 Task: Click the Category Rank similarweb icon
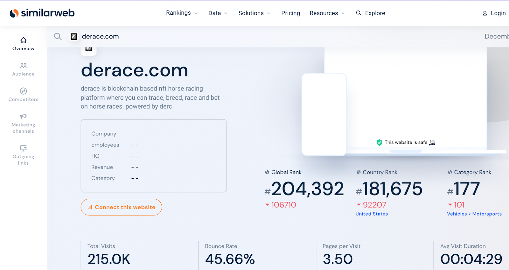[450, 172]
